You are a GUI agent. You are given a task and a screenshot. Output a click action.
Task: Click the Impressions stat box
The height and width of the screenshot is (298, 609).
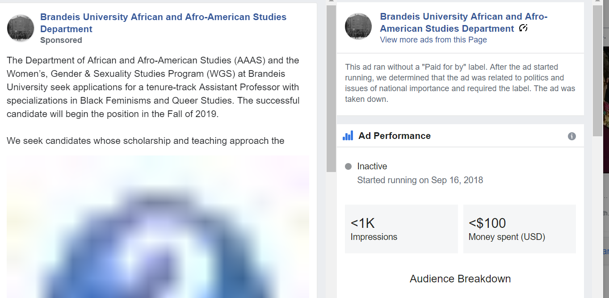click(401, 229)
